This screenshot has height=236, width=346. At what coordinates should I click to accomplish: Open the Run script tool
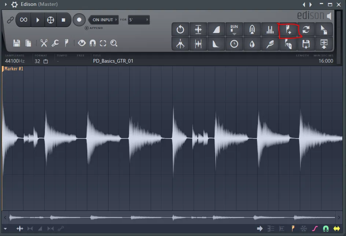click(234, 29)
